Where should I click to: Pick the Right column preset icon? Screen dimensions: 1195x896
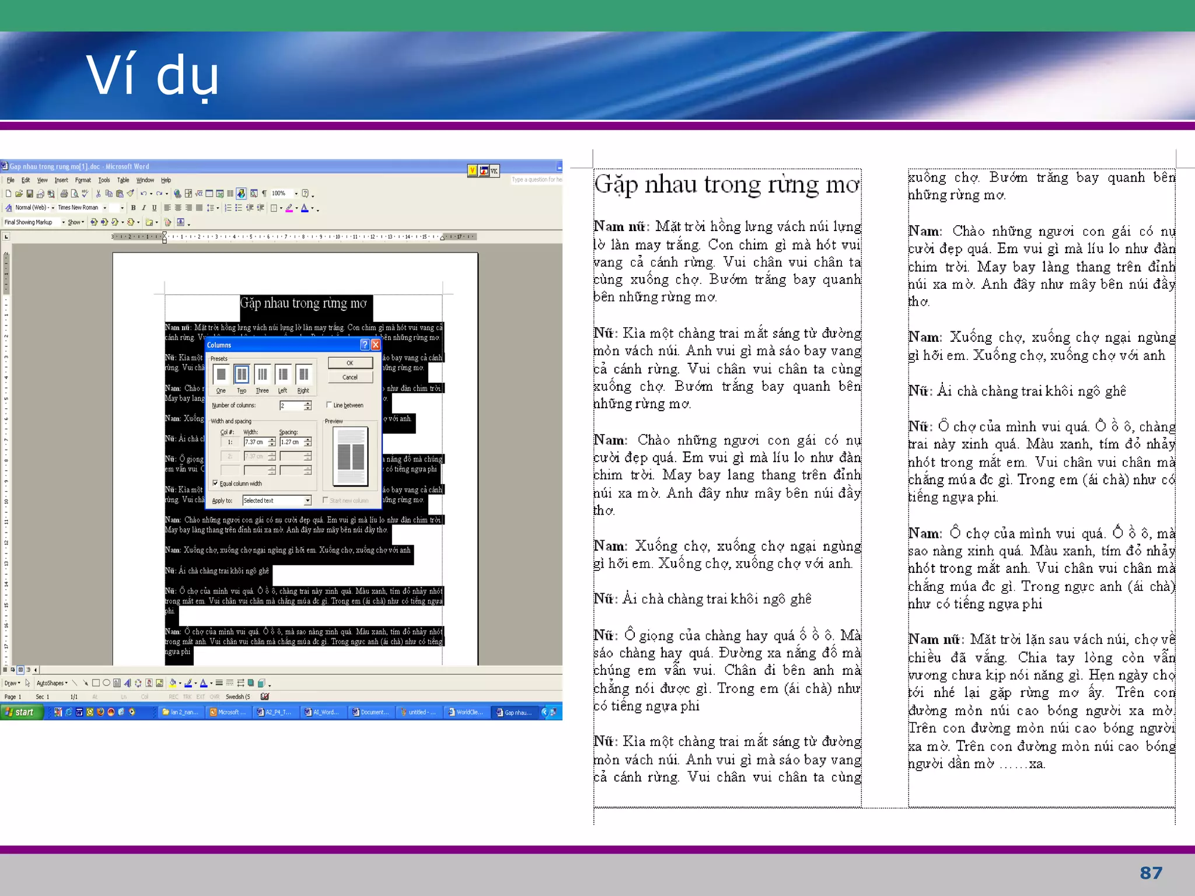303,374
